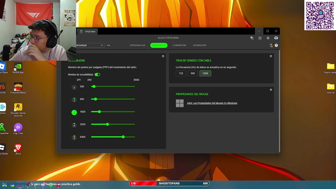Click the Windows logo in Propiedades del mouse
This screenshot has height=189, width=336.
tap(180, 103)
